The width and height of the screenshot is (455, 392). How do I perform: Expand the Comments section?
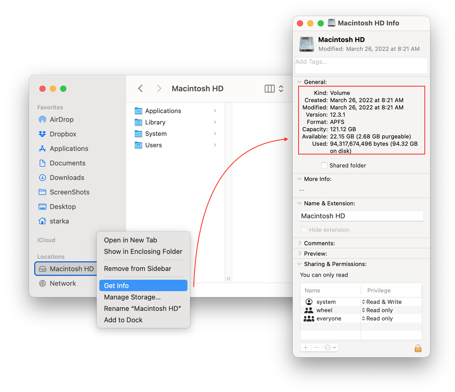click(300, 243)
